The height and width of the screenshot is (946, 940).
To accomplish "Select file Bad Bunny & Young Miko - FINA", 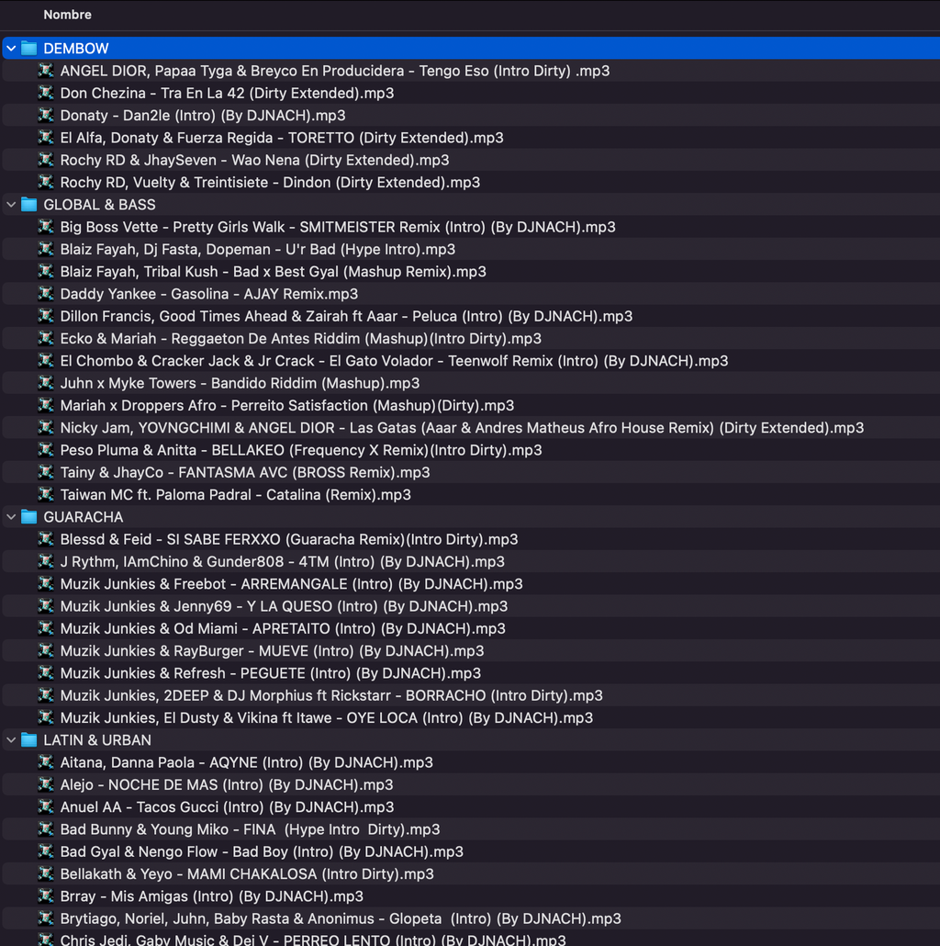I will [x=251, y=829].
